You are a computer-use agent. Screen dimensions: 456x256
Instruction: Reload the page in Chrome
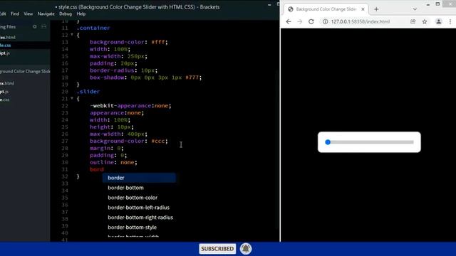(x=311, y=21)
